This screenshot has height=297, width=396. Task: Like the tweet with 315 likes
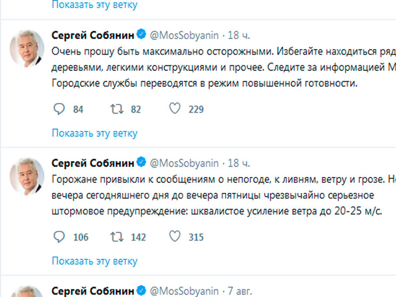[x=174, y=237]
